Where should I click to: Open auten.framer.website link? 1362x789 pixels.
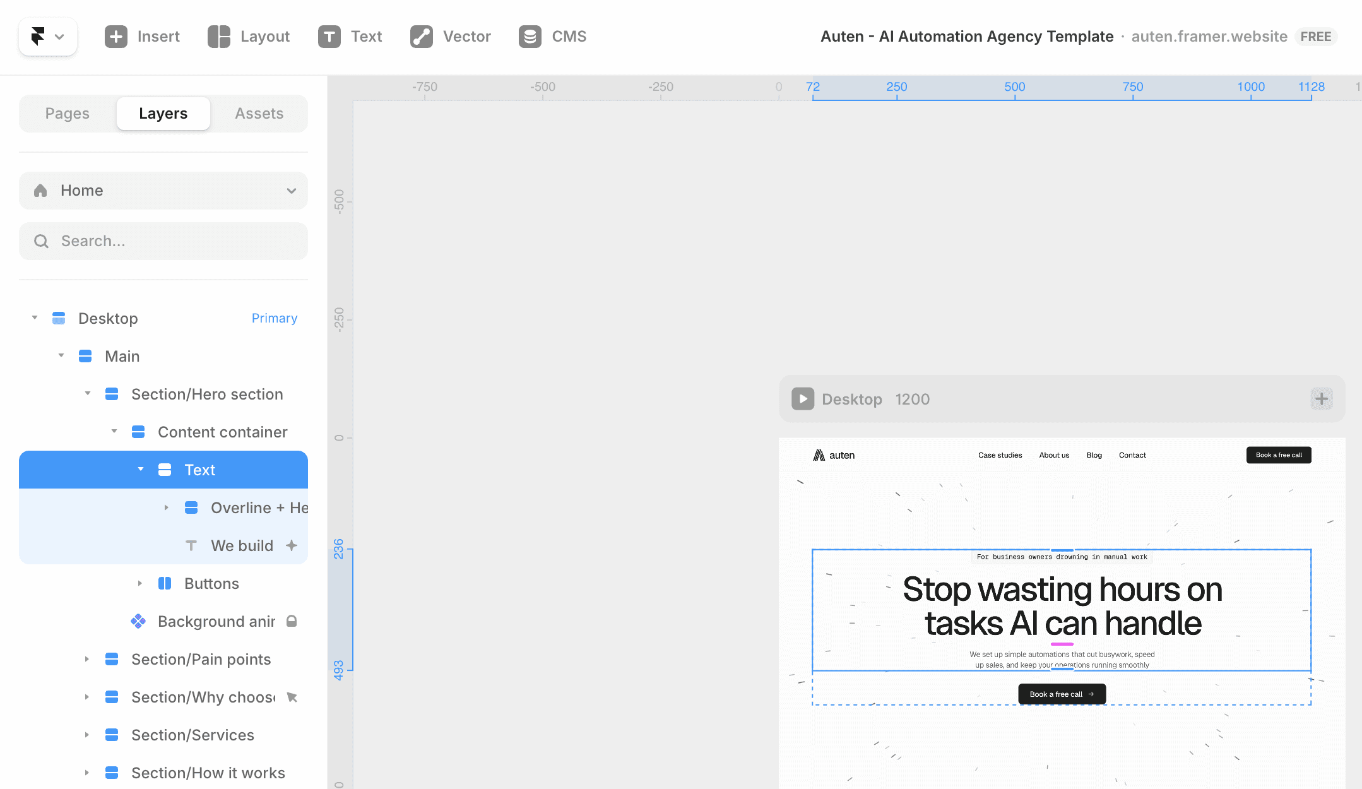(1209, 37)
